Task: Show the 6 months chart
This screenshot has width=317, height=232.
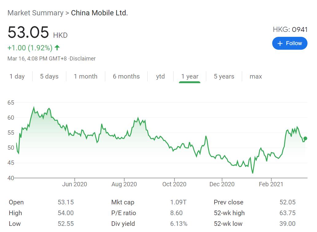Action: [x=126, y=76]
